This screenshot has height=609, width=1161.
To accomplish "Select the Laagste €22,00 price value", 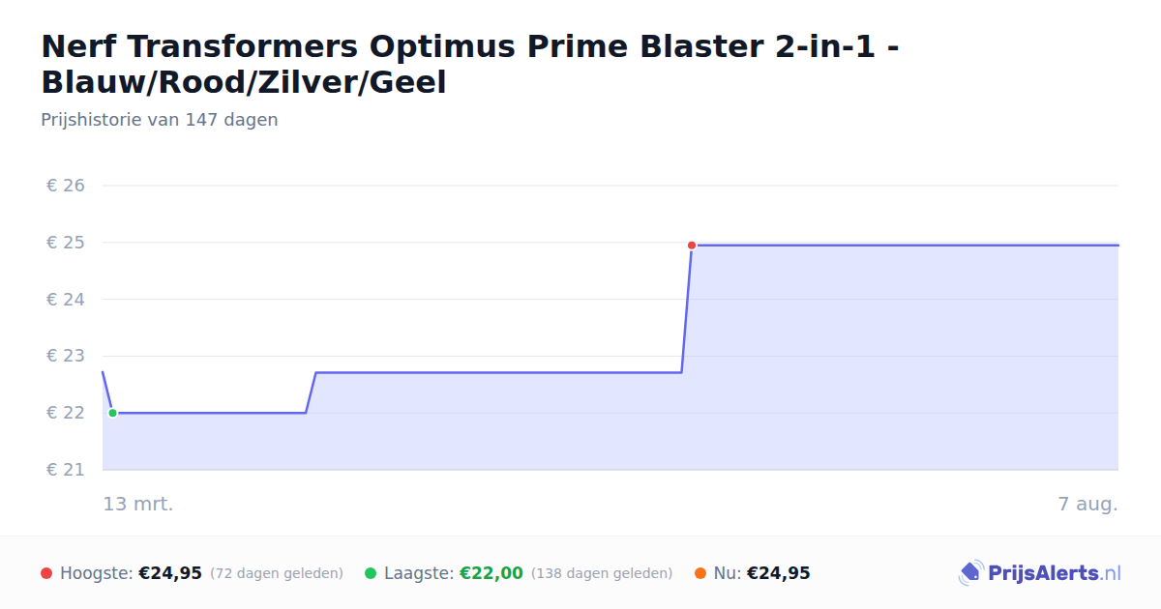I will (491, 573).
